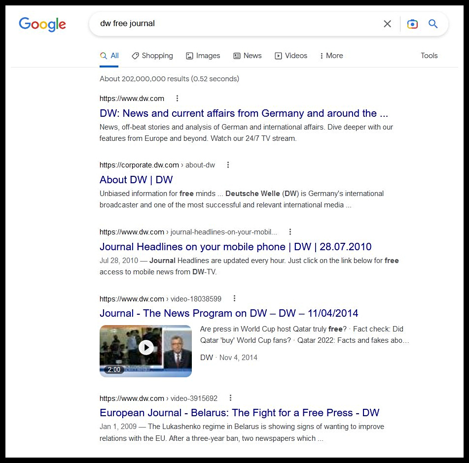Click the Images picture icon

(x=189, y=56)
